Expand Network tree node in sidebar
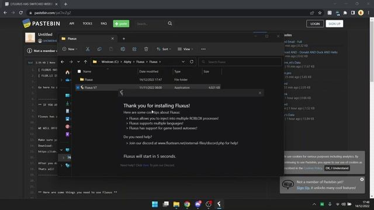Viewport: 374px width, 210px height. 61,165
